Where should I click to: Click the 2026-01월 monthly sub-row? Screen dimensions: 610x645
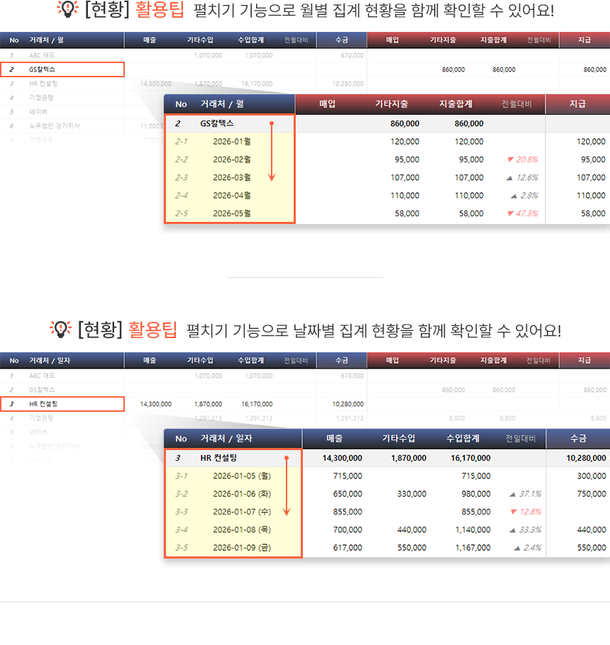(x=232, y=142)
